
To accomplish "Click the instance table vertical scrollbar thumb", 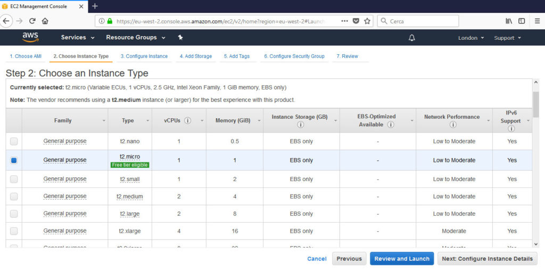I will pos(536,104).
